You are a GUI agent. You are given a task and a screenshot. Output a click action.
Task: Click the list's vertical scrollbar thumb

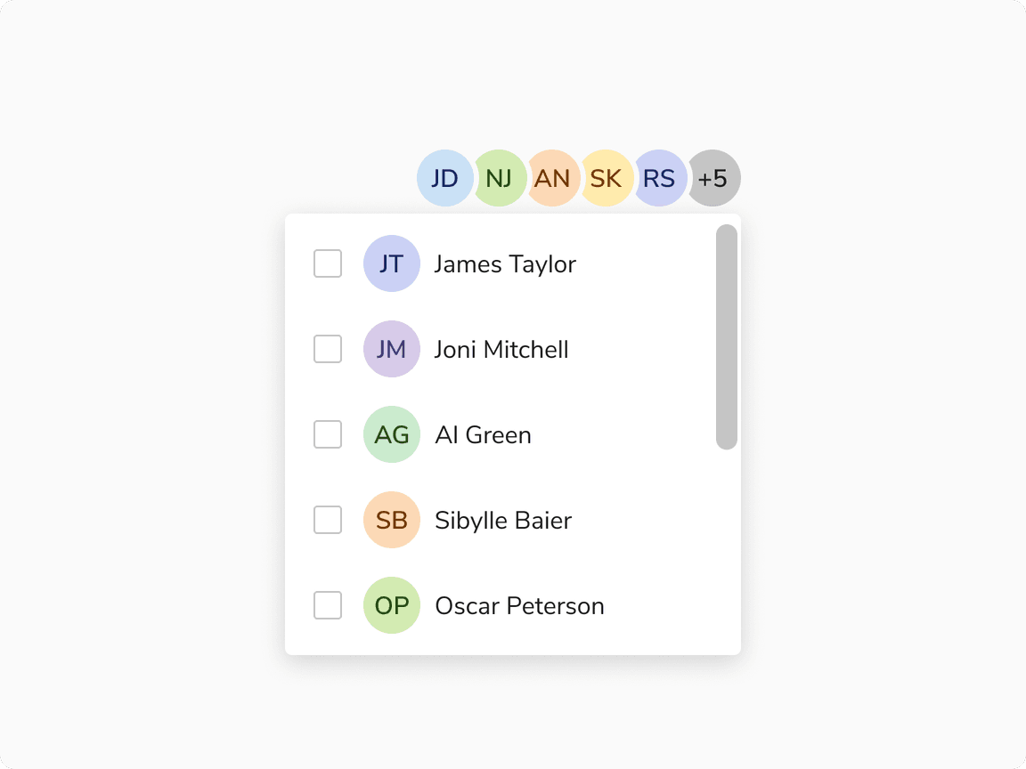(x=727, y=334)
